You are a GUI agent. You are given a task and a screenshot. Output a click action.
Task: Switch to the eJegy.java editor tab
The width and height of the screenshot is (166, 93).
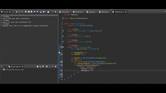click(x=91, y=12)
